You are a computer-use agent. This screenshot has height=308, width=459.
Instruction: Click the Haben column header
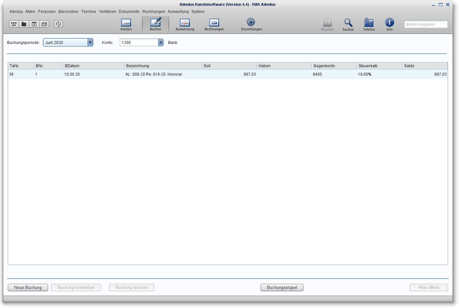(x=284, y=66)
